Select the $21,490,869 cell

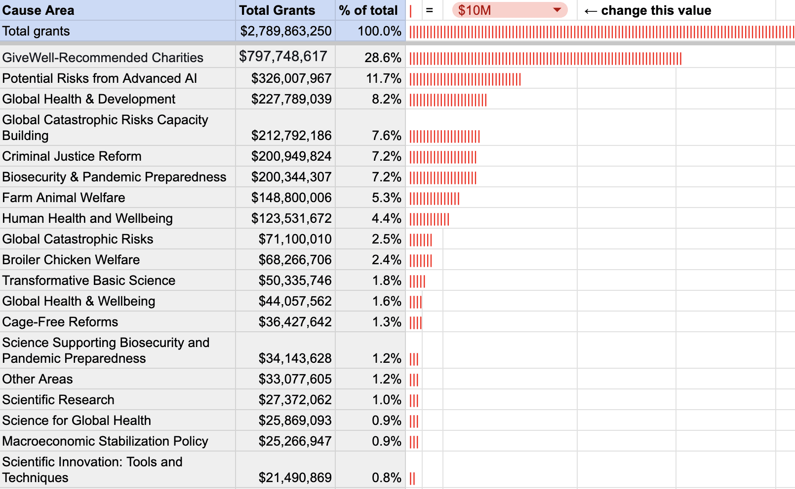pyautogui.click(x=285, y=469)
